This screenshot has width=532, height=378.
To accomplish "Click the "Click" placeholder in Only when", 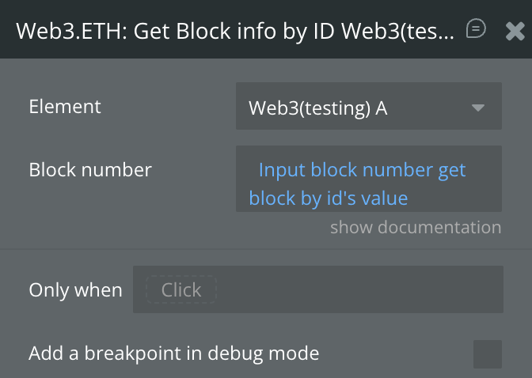I will pyautogui.click(x=181, y=290).
